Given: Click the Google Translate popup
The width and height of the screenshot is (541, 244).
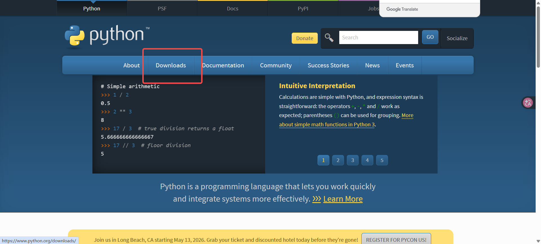Looking at the screenshot, I should [x=429, y=9].
